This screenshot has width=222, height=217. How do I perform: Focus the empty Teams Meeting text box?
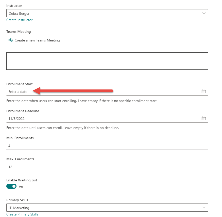107,61
